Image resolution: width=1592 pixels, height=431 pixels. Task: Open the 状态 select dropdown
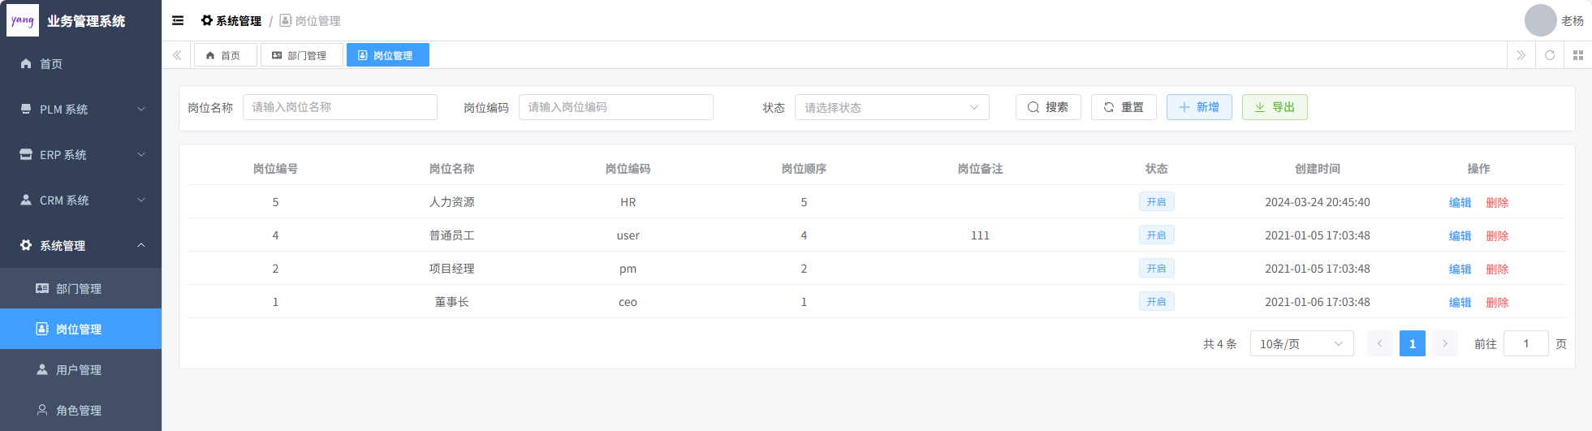891,107
